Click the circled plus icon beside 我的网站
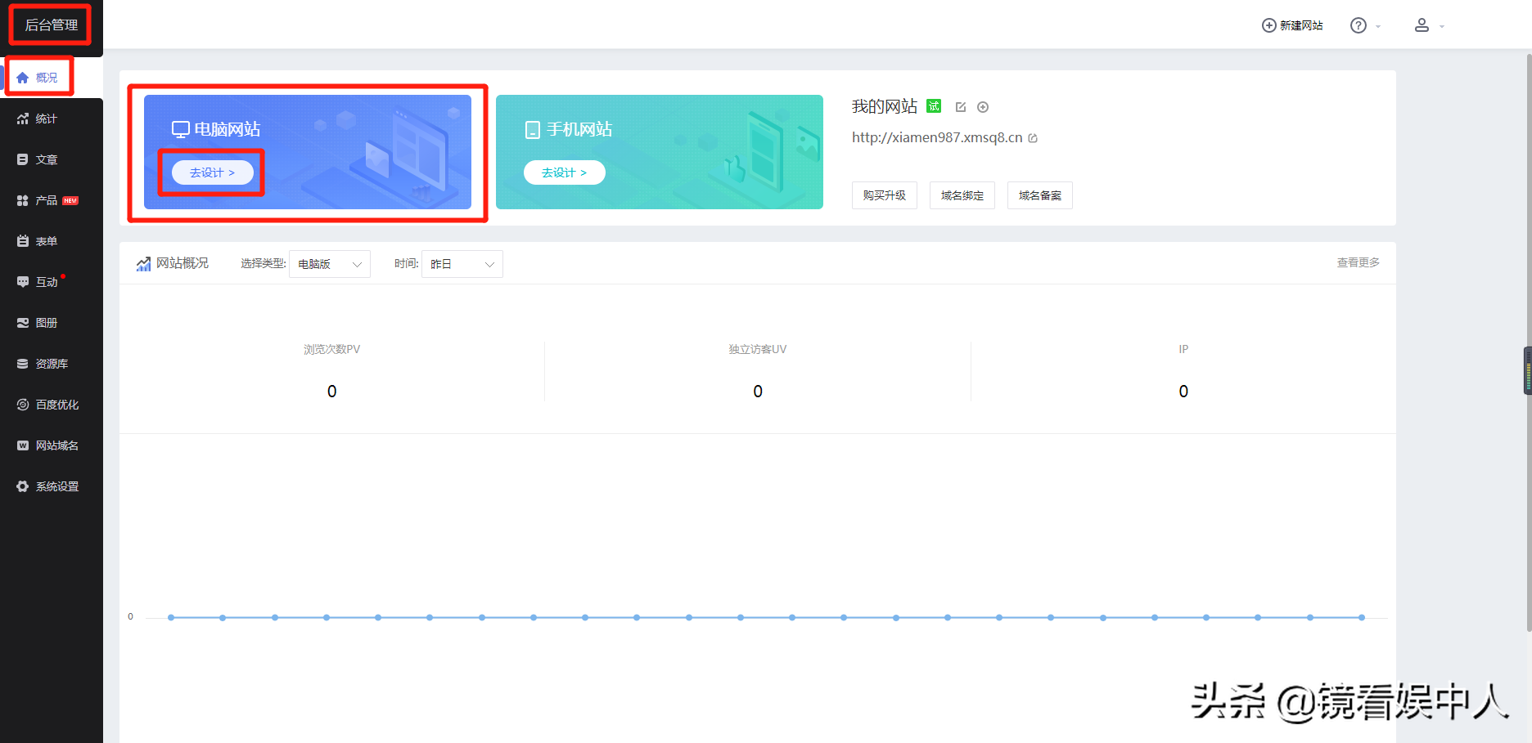The height and width of the screenshot is (743, 1532). 983,107
